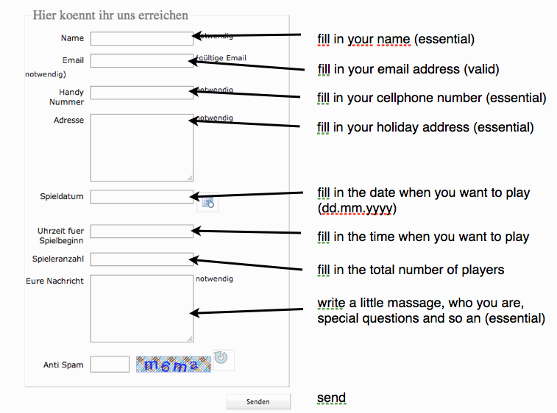Click inside the Eure Nachricht text area
The image size is (557, 413).
[142, 309]
